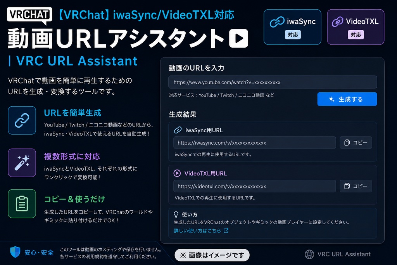Click the VRC URL Assistant footer text
Screen dimensions: 397x265
tap(344, 254)
